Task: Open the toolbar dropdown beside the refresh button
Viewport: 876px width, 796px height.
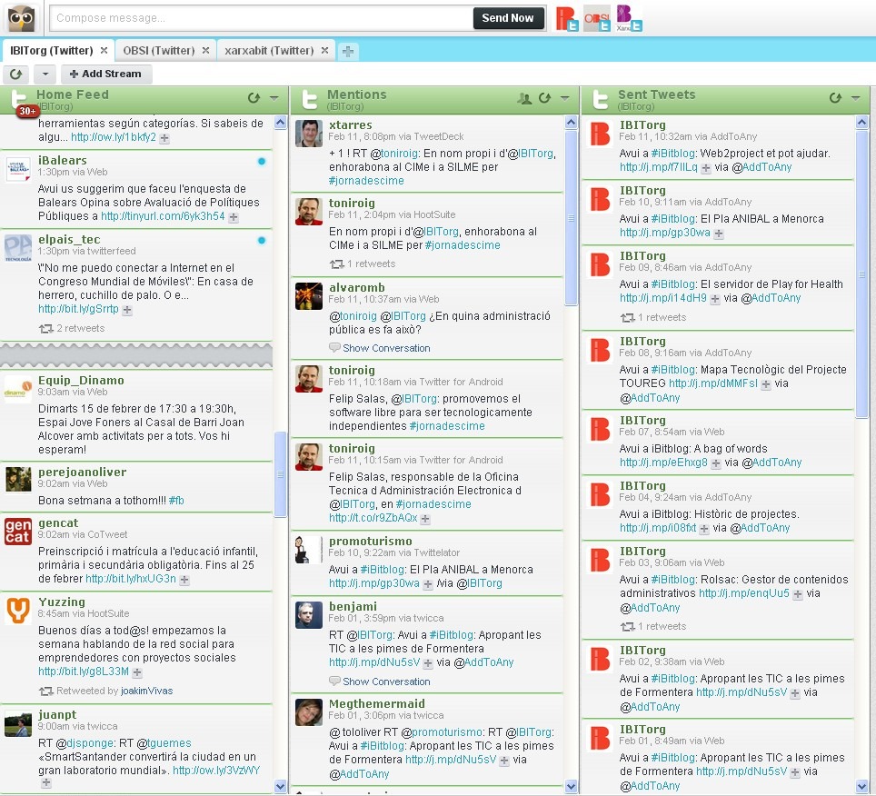Action: (45, 74)
